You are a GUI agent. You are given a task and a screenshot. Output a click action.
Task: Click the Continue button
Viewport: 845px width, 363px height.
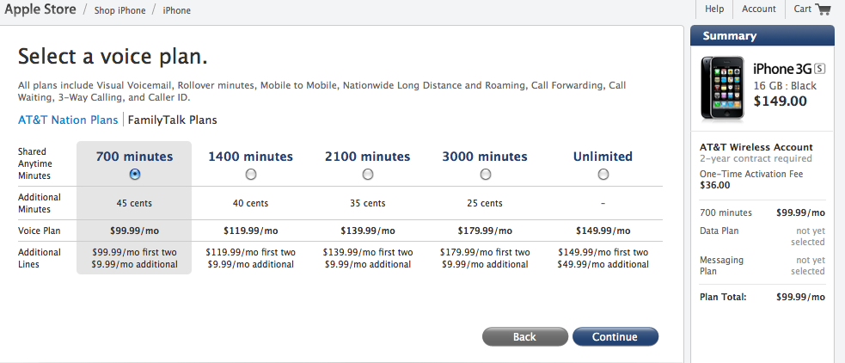point(615,336)
